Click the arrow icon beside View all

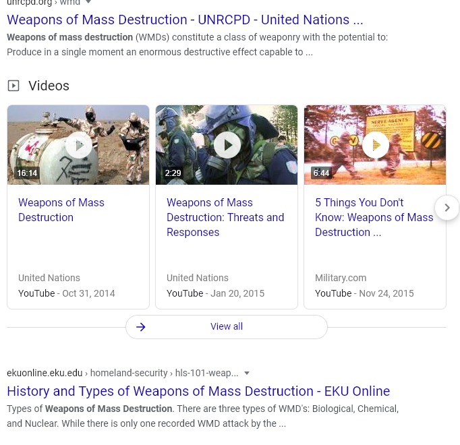pyautogui.click(x=141, y=327)
